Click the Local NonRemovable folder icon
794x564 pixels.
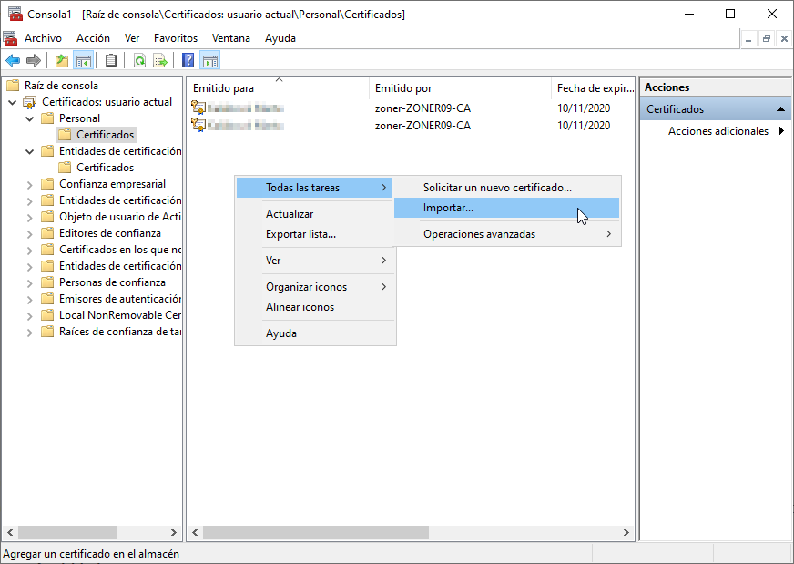(x=47, y=315)
